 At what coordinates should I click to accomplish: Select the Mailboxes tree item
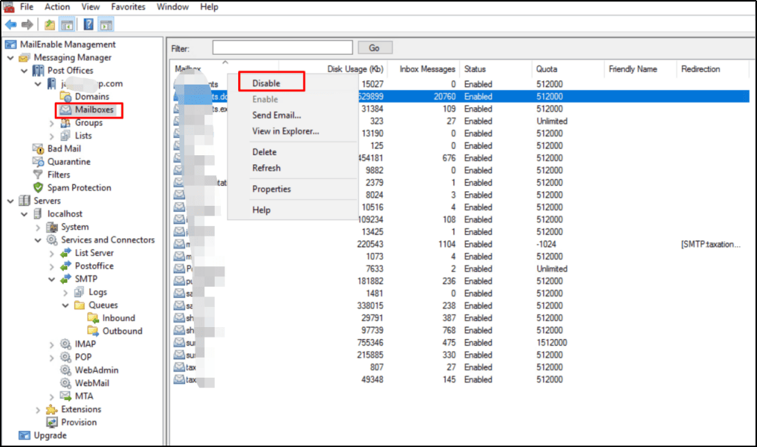coord(94,109)
